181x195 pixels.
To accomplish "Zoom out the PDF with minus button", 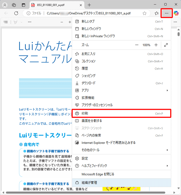I will pos(62,22).
